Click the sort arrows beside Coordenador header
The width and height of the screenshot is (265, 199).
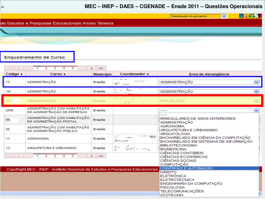(148, 74)
